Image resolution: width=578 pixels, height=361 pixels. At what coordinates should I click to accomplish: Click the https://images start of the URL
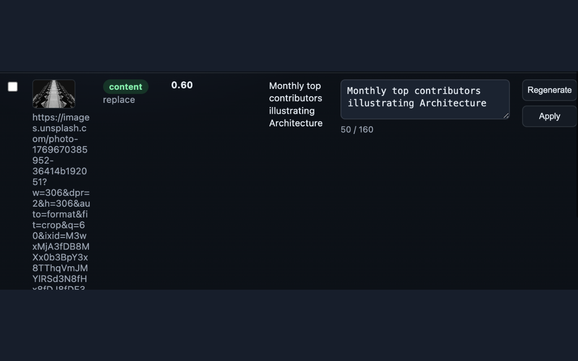coord(61,117)
